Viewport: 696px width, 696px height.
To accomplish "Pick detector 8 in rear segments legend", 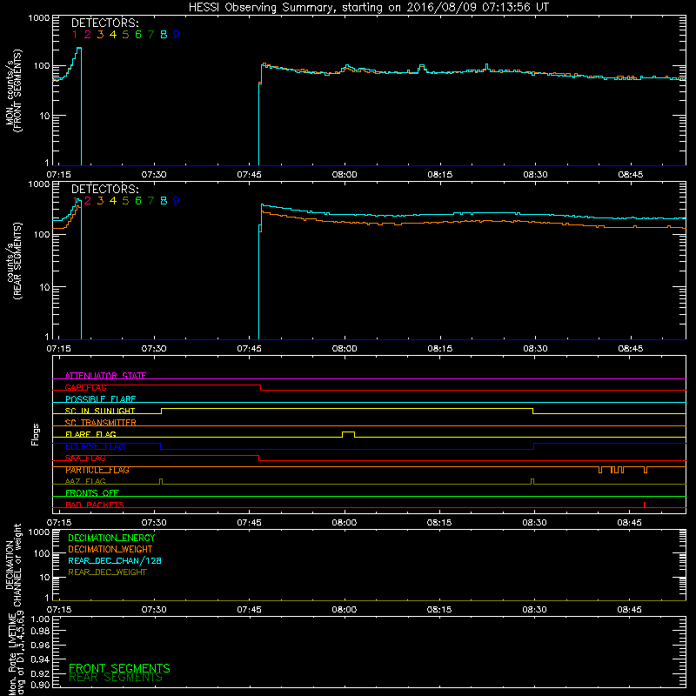I will point(164,201).
